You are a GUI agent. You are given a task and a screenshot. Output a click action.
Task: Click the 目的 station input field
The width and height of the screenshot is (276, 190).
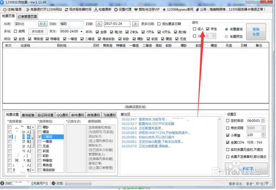(x=71, y=24)
